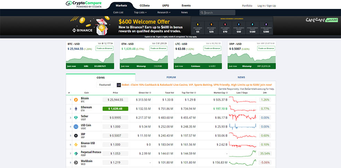Trade on Binance for LTC - USD
341x168 pixels.
212,48
